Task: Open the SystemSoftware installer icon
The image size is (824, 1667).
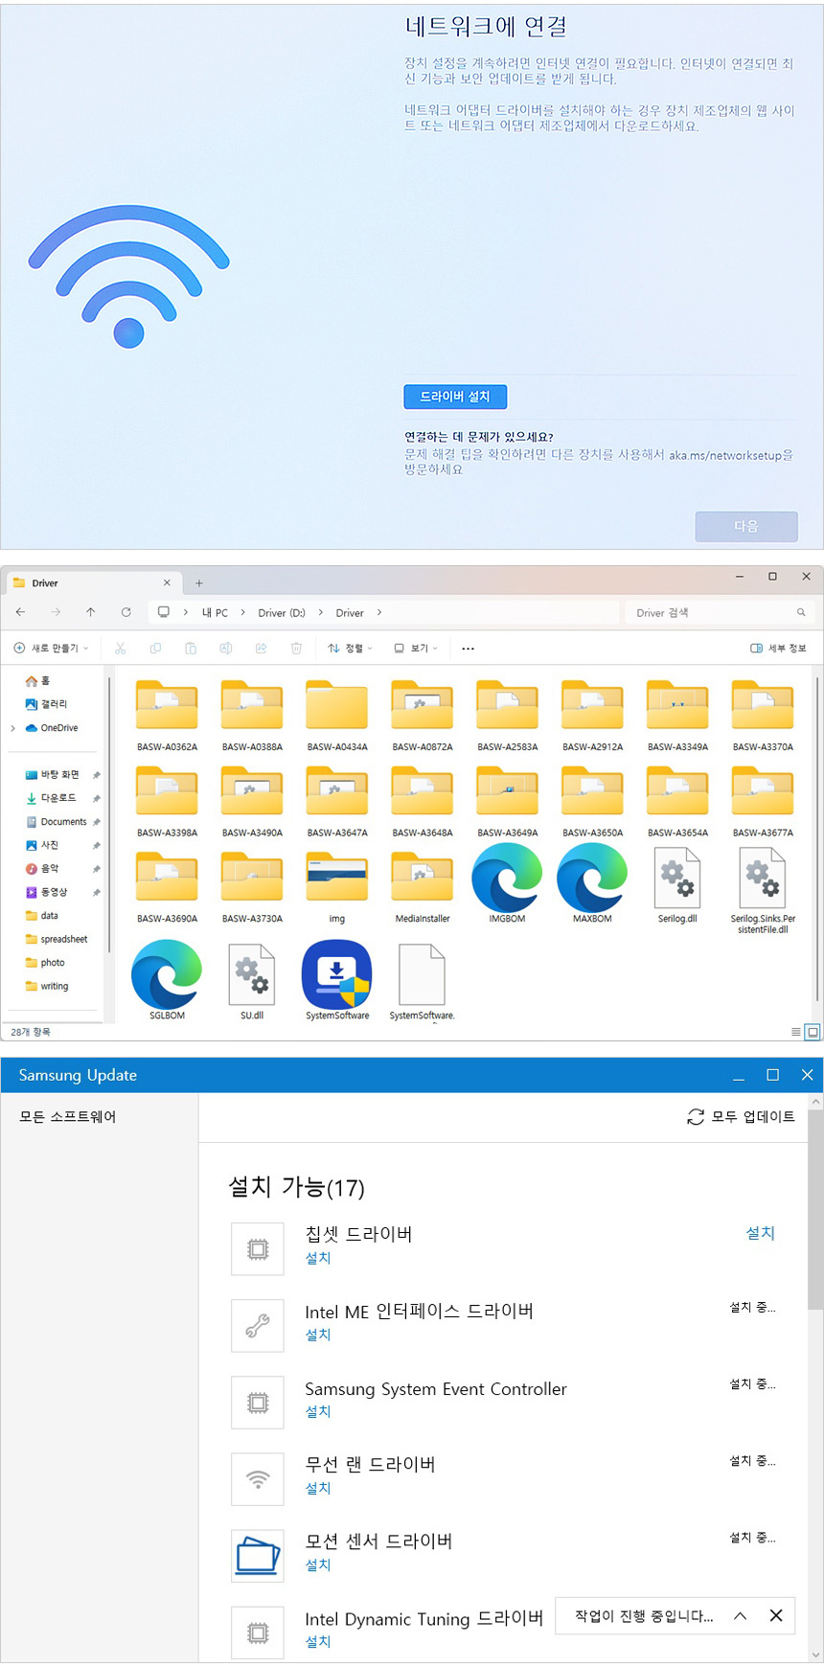Action: (x=336, y=974)
